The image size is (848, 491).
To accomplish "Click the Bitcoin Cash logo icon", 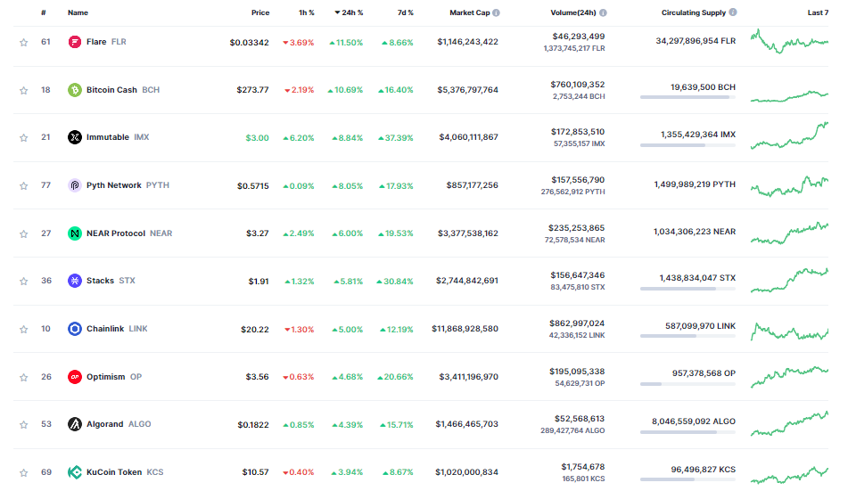I will click(x=75, y=90).
